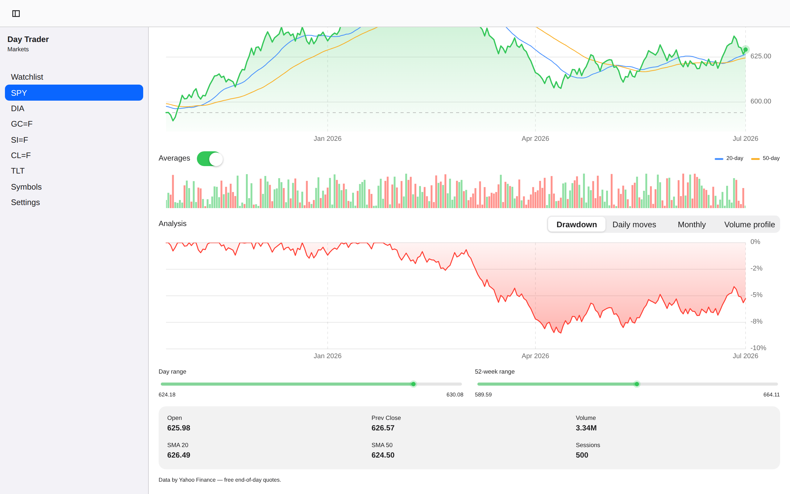Click the Prev Close value 626.57
The height and width of the screenshot is (494, 790).
[383, 428]
